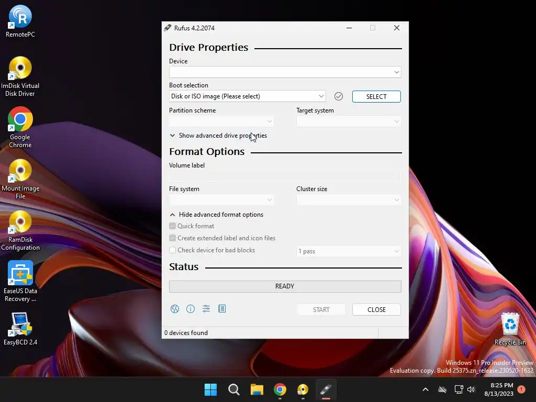
Task: Open Rufus application settings sliders icon
Action: pos(206,309)
